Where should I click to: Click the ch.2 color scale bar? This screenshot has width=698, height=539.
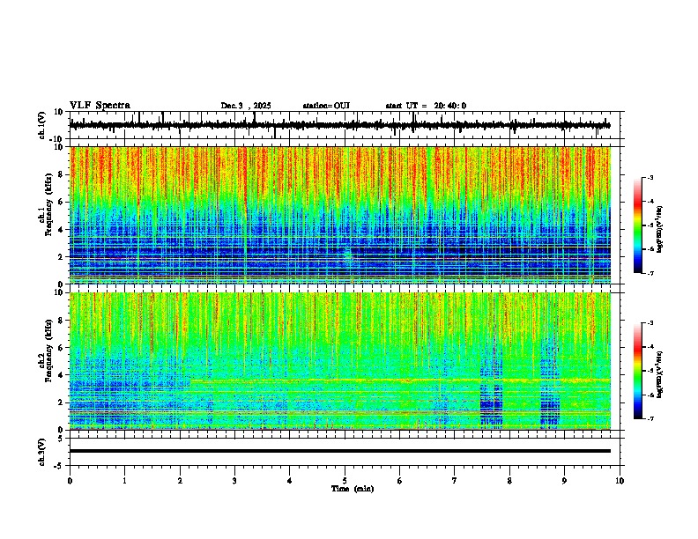(x=637, y=371)
